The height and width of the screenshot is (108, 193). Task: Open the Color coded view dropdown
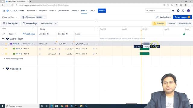(33, 17)
